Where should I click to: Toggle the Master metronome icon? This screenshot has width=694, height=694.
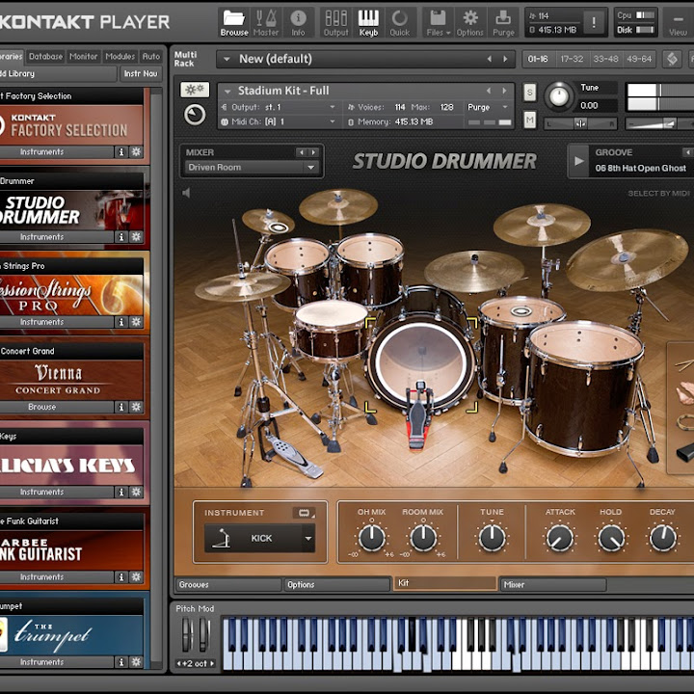tap(266, 22)
